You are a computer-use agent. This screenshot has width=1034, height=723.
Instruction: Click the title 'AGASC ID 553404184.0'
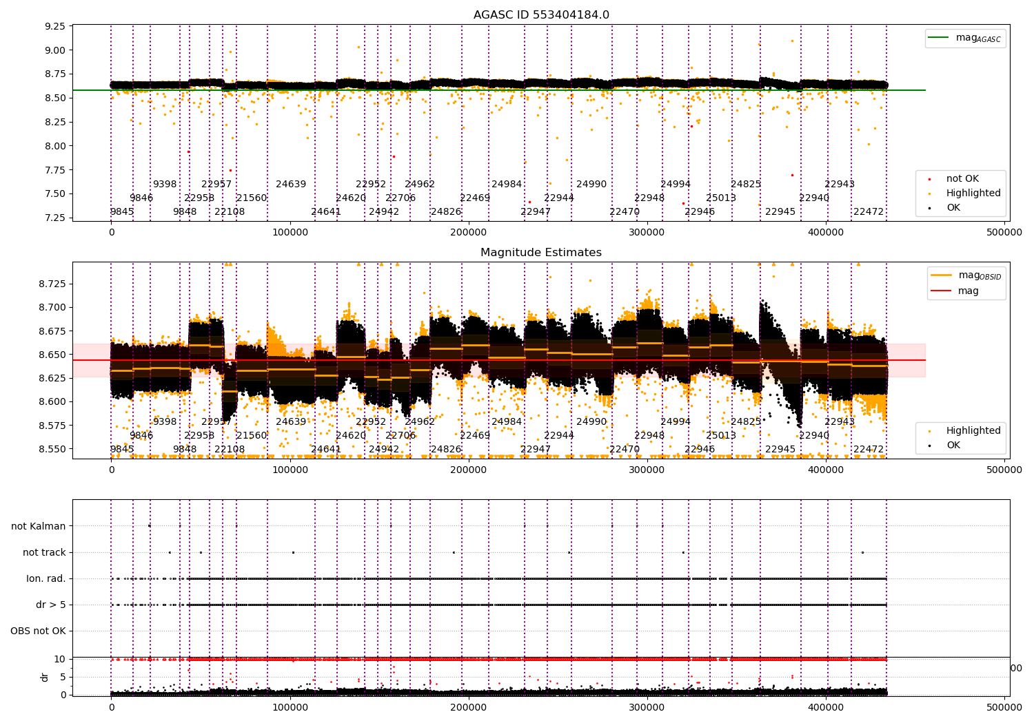(541, 15)
